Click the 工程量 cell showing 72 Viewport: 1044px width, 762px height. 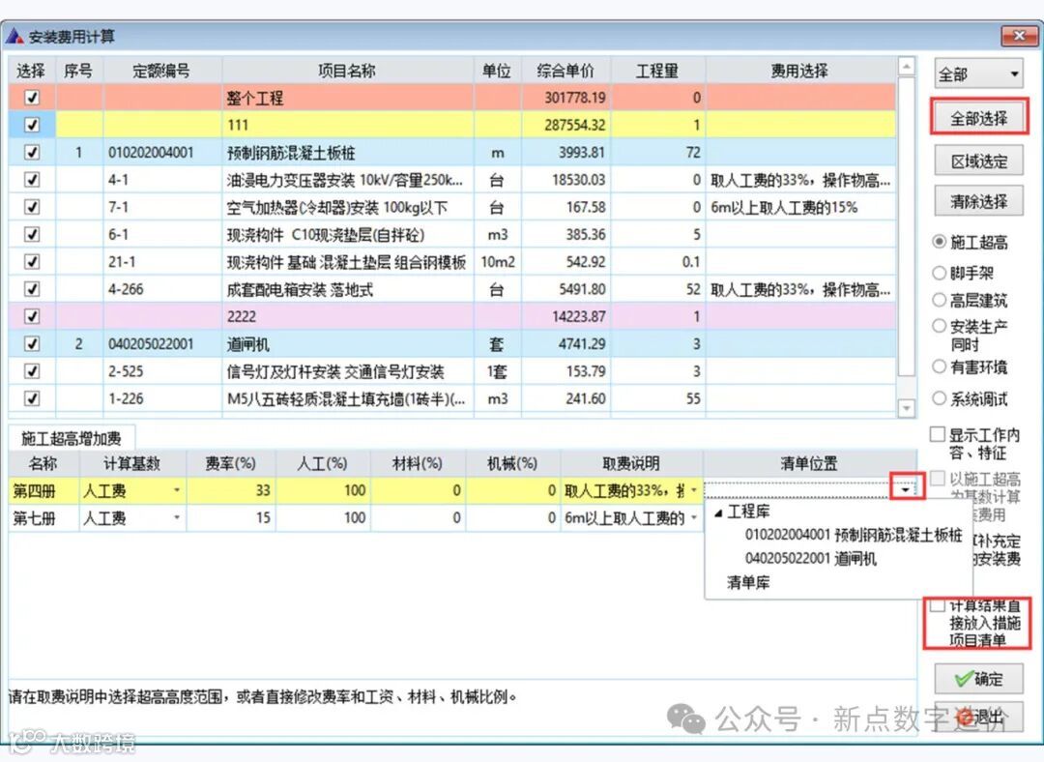(x=657, y=152)
